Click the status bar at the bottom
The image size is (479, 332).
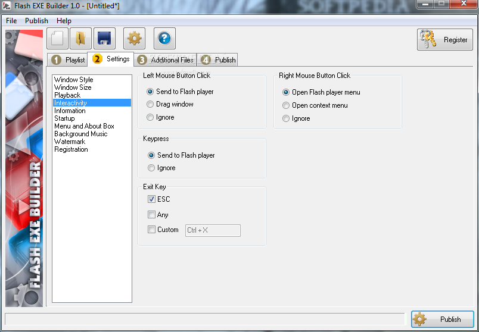pos(205,319)
